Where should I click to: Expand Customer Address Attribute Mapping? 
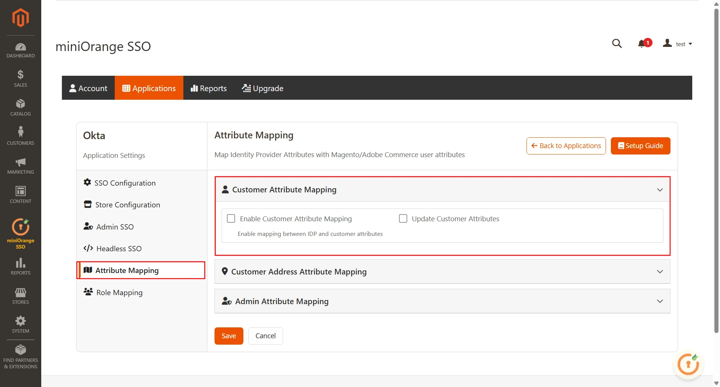click(660, 271)
